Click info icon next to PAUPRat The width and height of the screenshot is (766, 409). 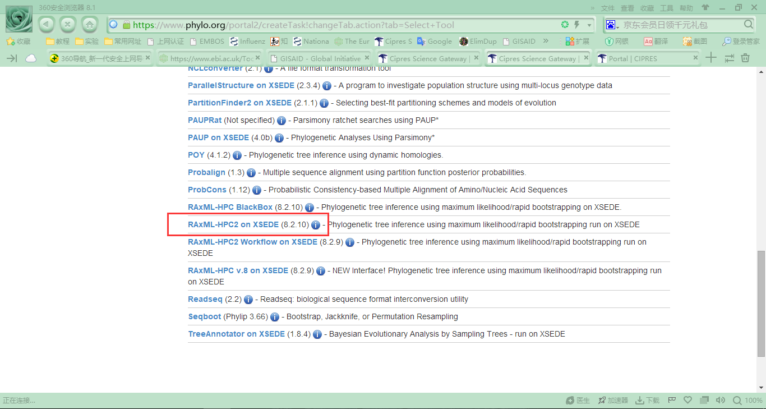(282, 121)
